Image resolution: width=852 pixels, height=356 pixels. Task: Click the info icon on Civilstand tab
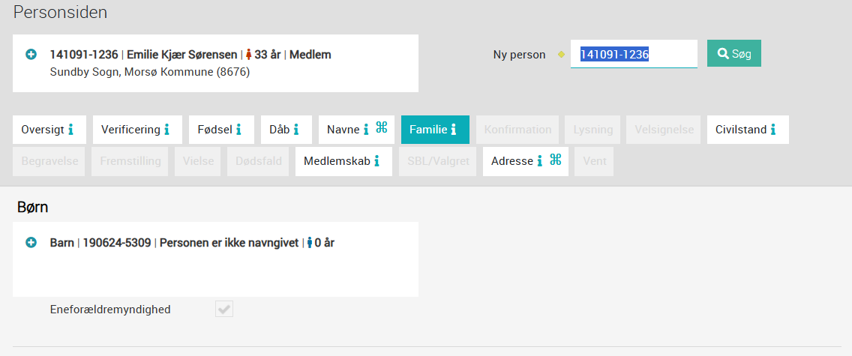tap(772, 130)
